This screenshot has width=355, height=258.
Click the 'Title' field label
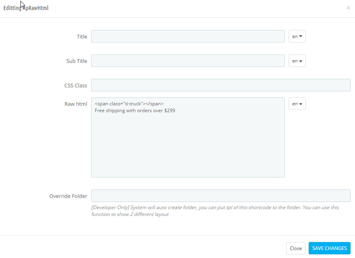[82, 36]
